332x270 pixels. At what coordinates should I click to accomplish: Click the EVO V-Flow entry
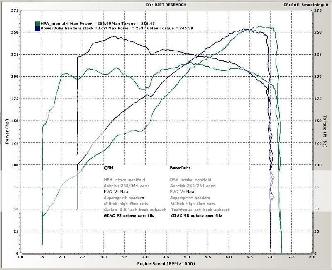click(x=116, y=192)
